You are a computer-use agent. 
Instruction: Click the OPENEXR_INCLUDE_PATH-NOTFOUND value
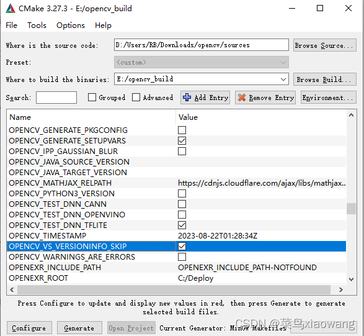pos(247,268)
